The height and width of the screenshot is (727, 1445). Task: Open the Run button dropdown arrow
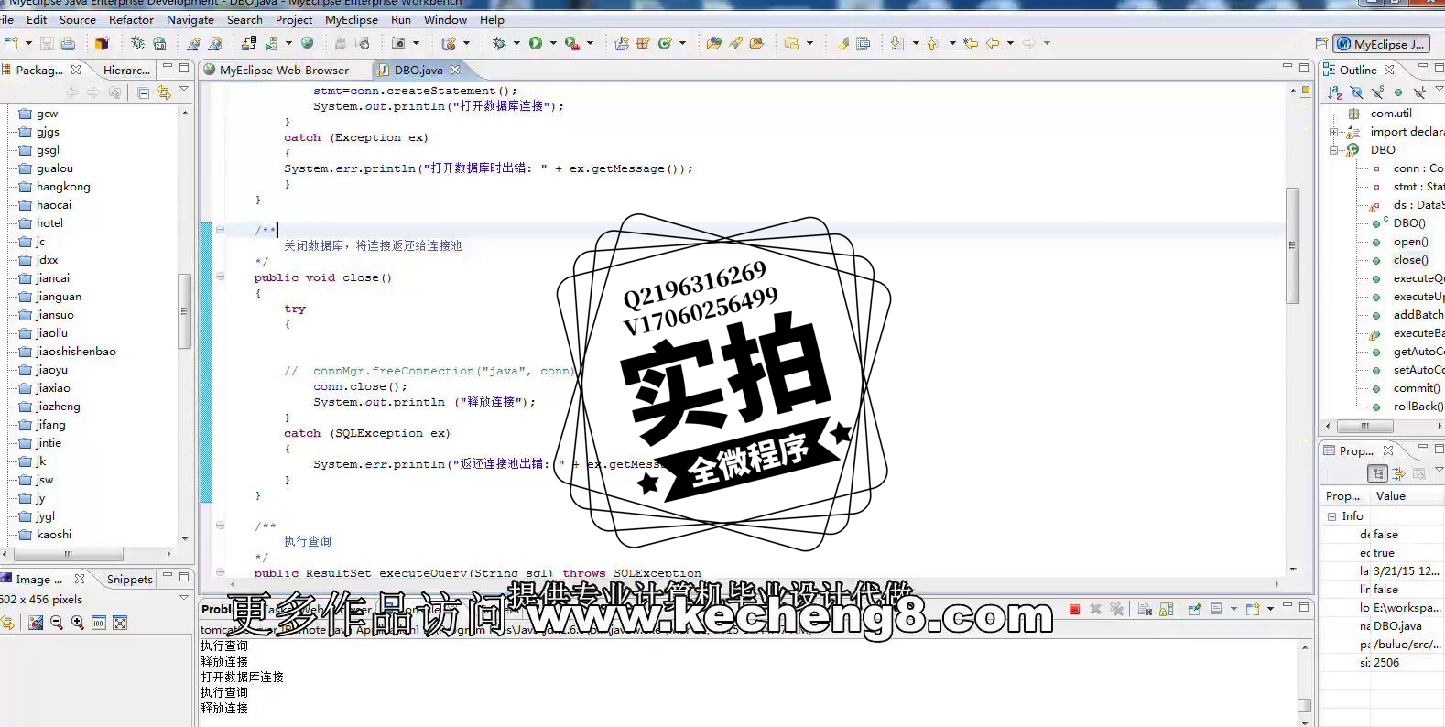553,43
